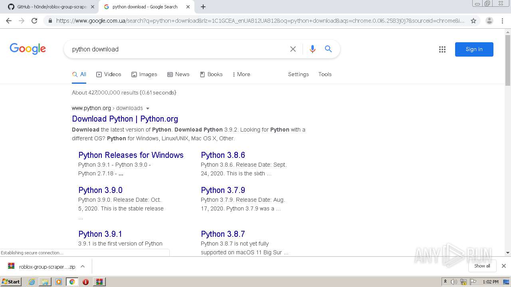511x287 pixels.
Task: Launch Internet Explorer from the taskbar
Action: click(32, 282)
